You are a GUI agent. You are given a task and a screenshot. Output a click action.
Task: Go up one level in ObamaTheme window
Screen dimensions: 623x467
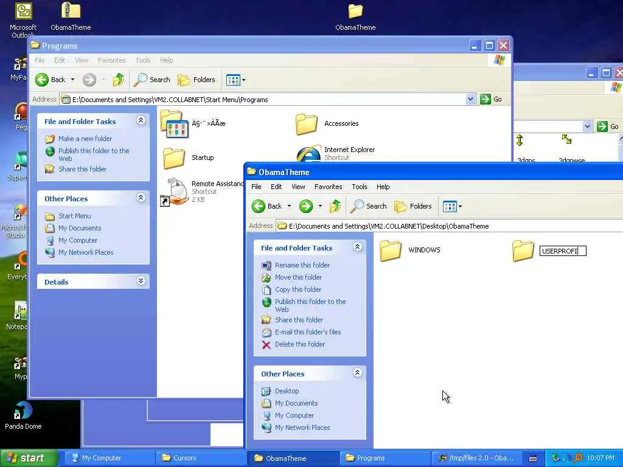[x=335, y=206]
